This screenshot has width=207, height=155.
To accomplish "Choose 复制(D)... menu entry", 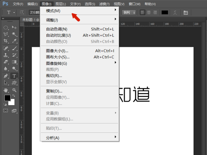I will (x=79, y=91).
